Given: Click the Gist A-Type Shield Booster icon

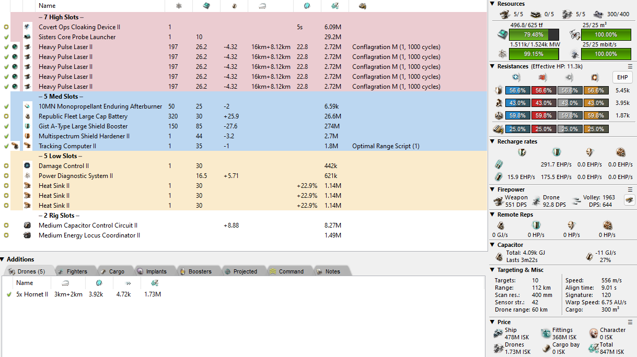Looking at the screenshot, I should 27,126.
